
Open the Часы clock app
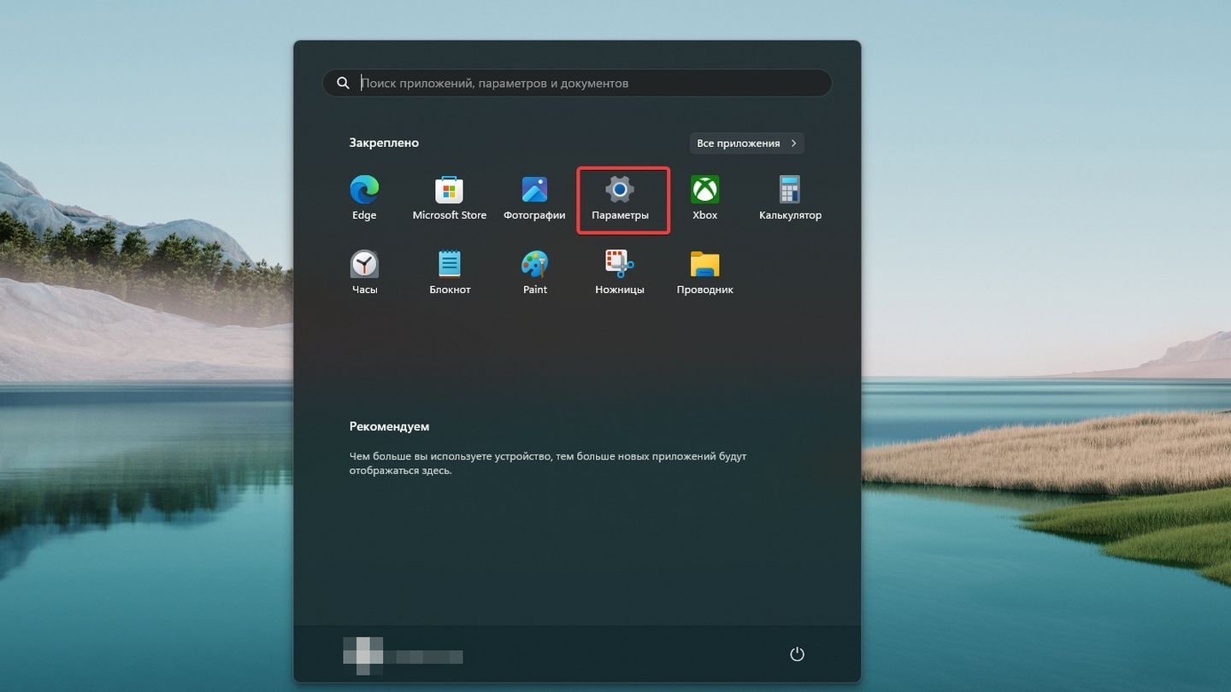click(x=364, y=273)
